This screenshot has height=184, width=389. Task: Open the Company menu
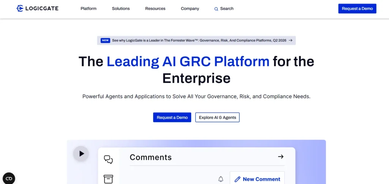[190, 8]
